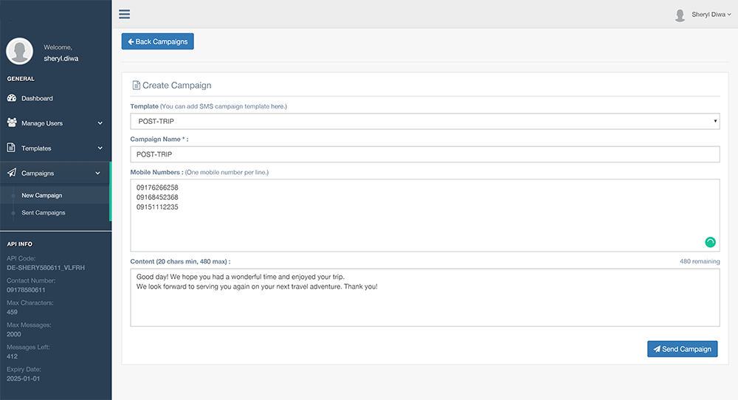Click the Back Campaigns button

pyautogui.click(x=158, y=41)
